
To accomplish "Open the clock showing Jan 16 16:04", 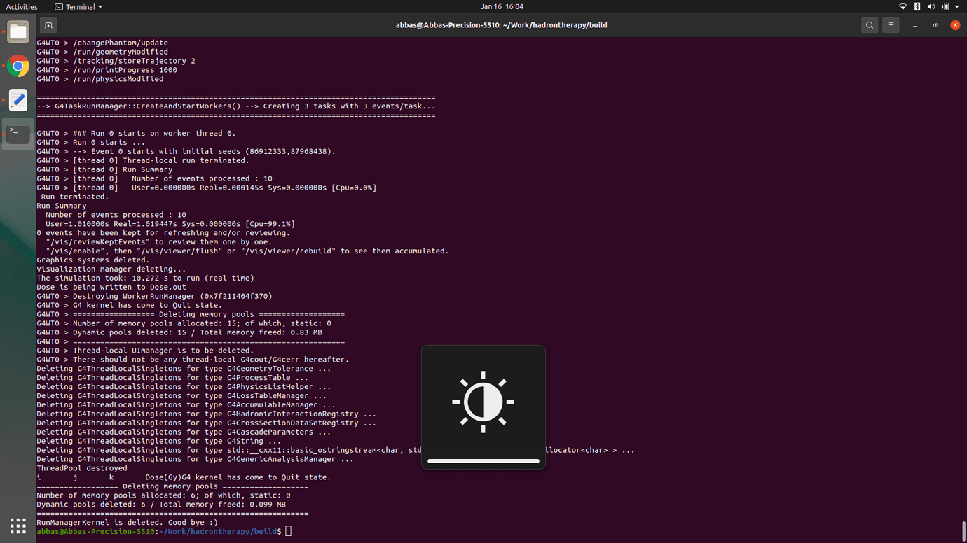I will click(x=502, y=6).
